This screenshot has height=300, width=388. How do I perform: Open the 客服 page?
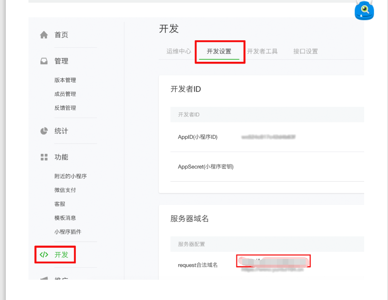pyautogui.click(x=60, y=204)
